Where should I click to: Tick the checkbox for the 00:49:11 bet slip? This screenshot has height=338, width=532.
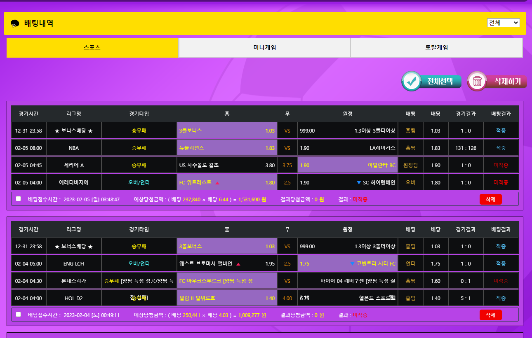[x=18, y=315]
